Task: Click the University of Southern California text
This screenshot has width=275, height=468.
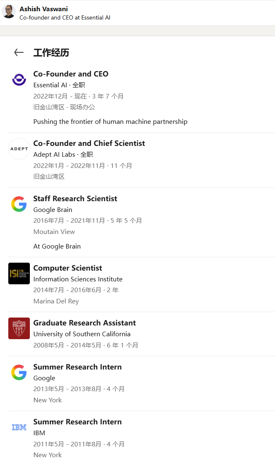Action: [x=82, y=334]
